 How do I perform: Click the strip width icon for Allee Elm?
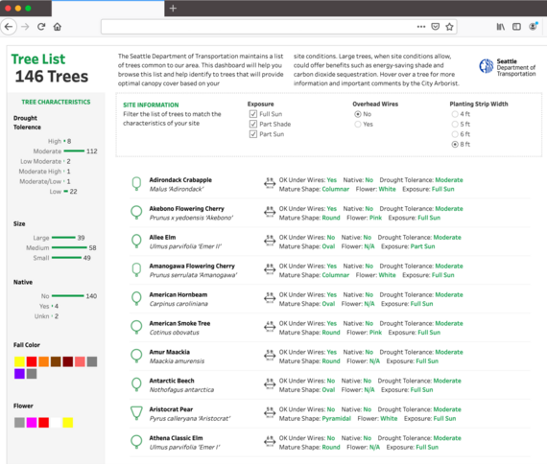tap(270, 241)
